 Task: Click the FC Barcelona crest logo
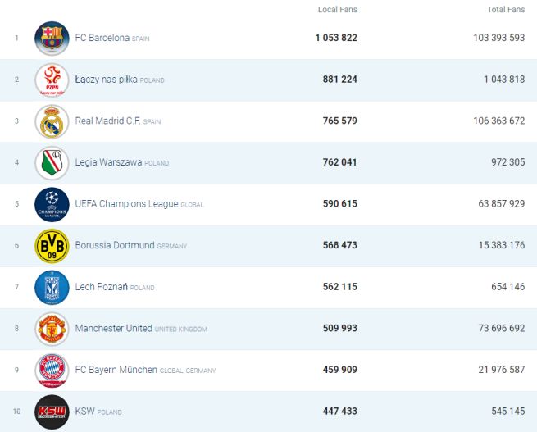(x=52, y=39)
